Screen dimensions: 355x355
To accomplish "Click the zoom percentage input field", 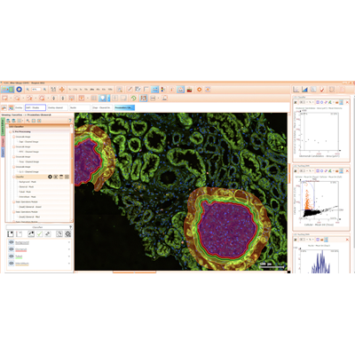I will click(x=36, y=90).
